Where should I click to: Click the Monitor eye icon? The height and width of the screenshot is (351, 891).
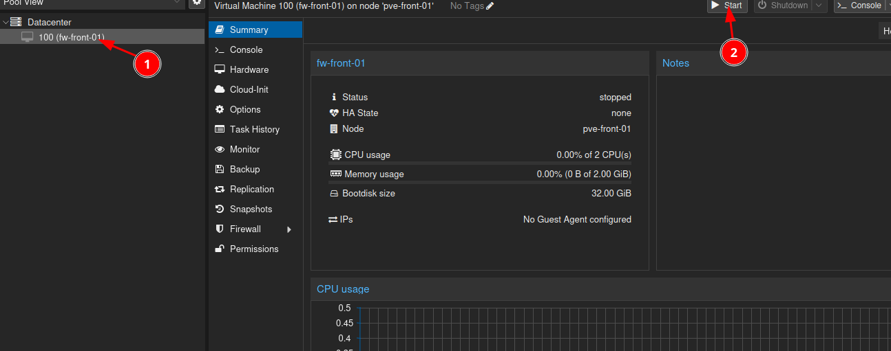click(220, 149)
